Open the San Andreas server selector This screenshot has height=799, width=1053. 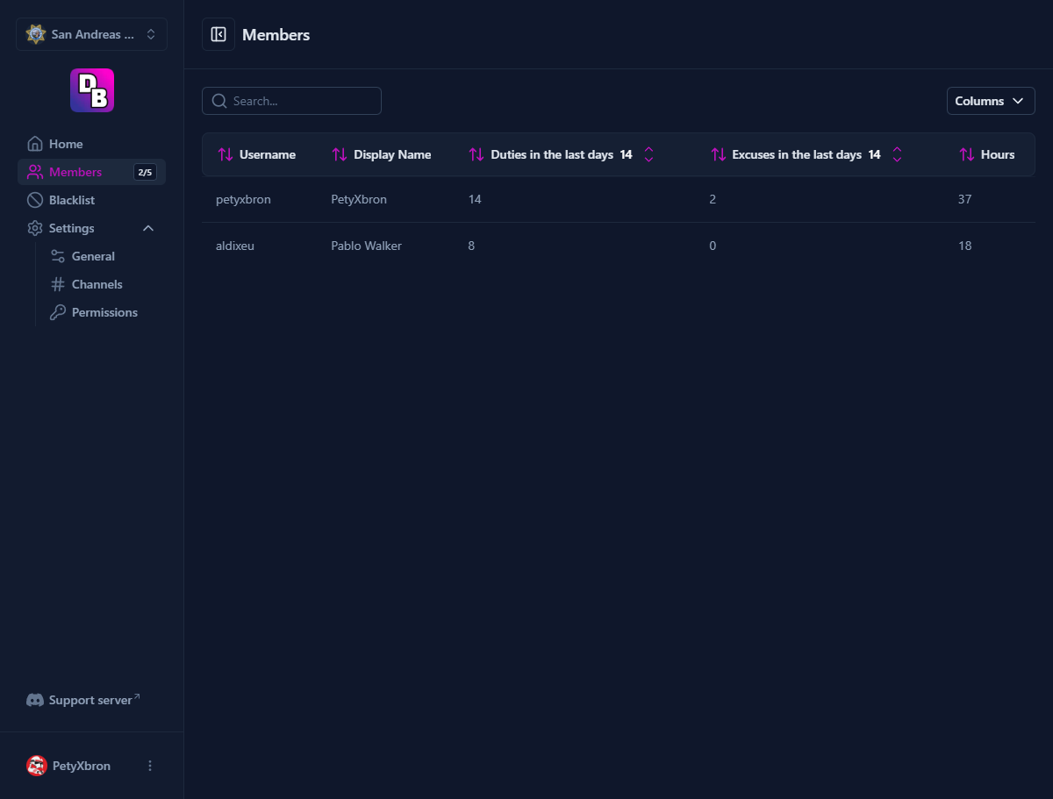pos(91,34)
